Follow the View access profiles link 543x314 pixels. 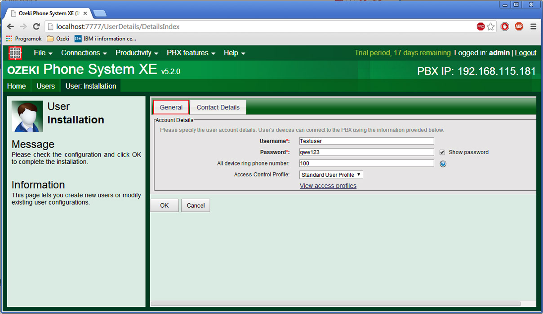click(328, 186)
